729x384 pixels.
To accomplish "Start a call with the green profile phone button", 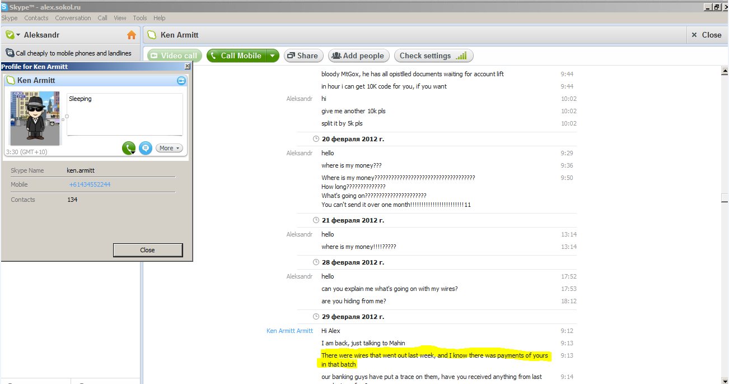I will [x=129, y=149].
